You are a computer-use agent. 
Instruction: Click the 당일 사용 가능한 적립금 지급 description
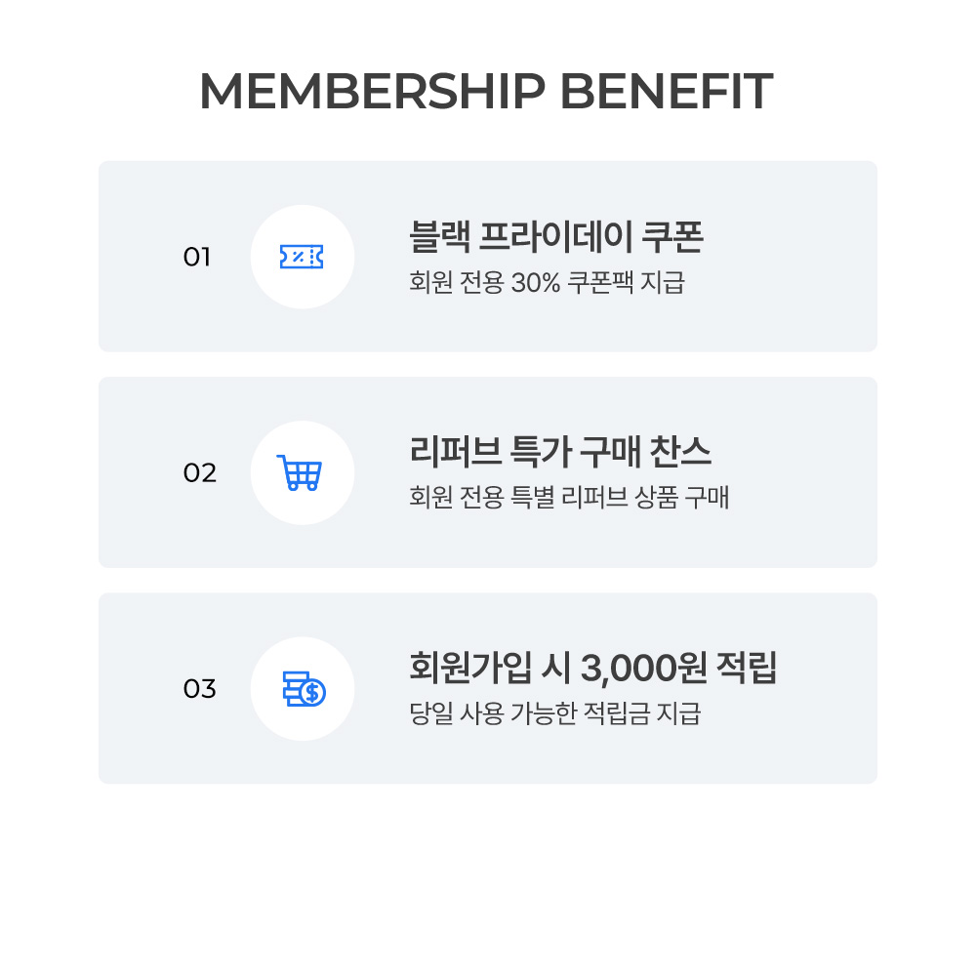554,714
